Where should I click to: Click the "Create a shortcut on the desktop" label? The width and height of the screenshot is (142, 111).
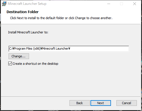point(35,64)
